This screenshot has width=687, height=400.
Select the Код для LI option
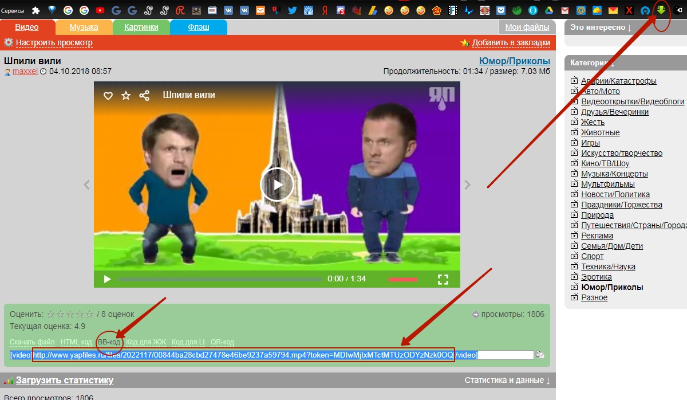188,342
